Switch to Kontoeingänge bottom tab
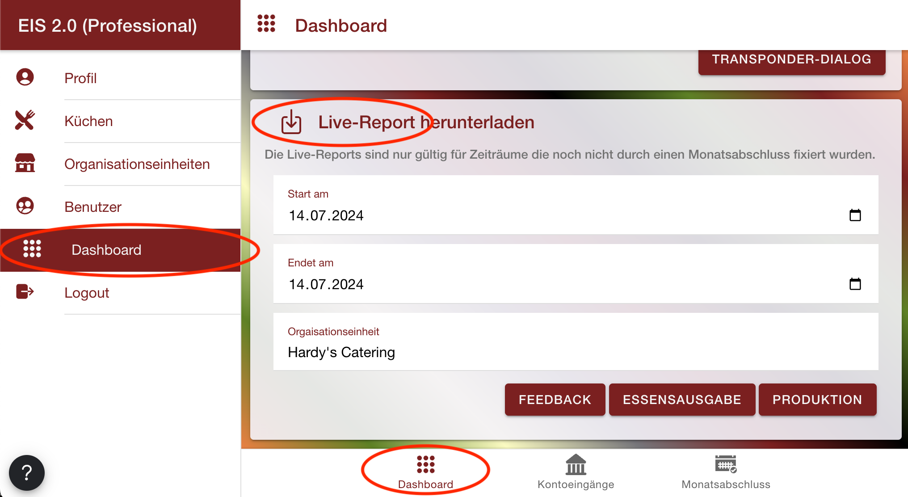 click(576, 472)
